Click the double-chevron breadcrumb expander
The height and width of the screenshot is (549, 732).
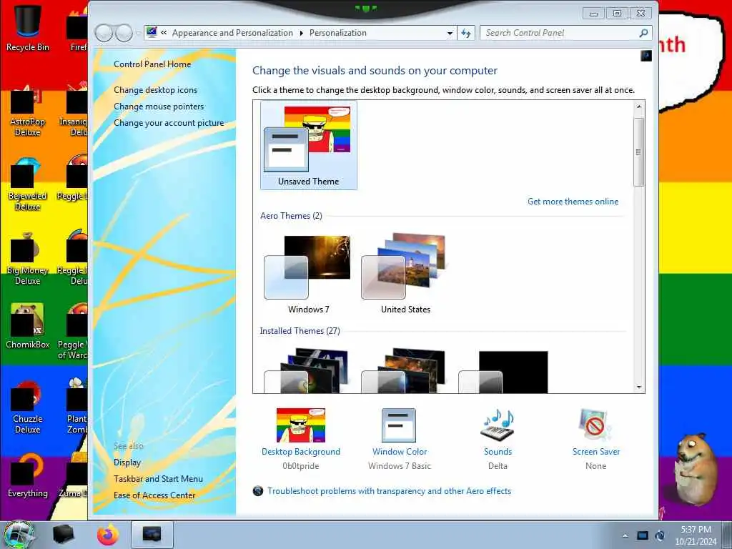coord(164,33)
